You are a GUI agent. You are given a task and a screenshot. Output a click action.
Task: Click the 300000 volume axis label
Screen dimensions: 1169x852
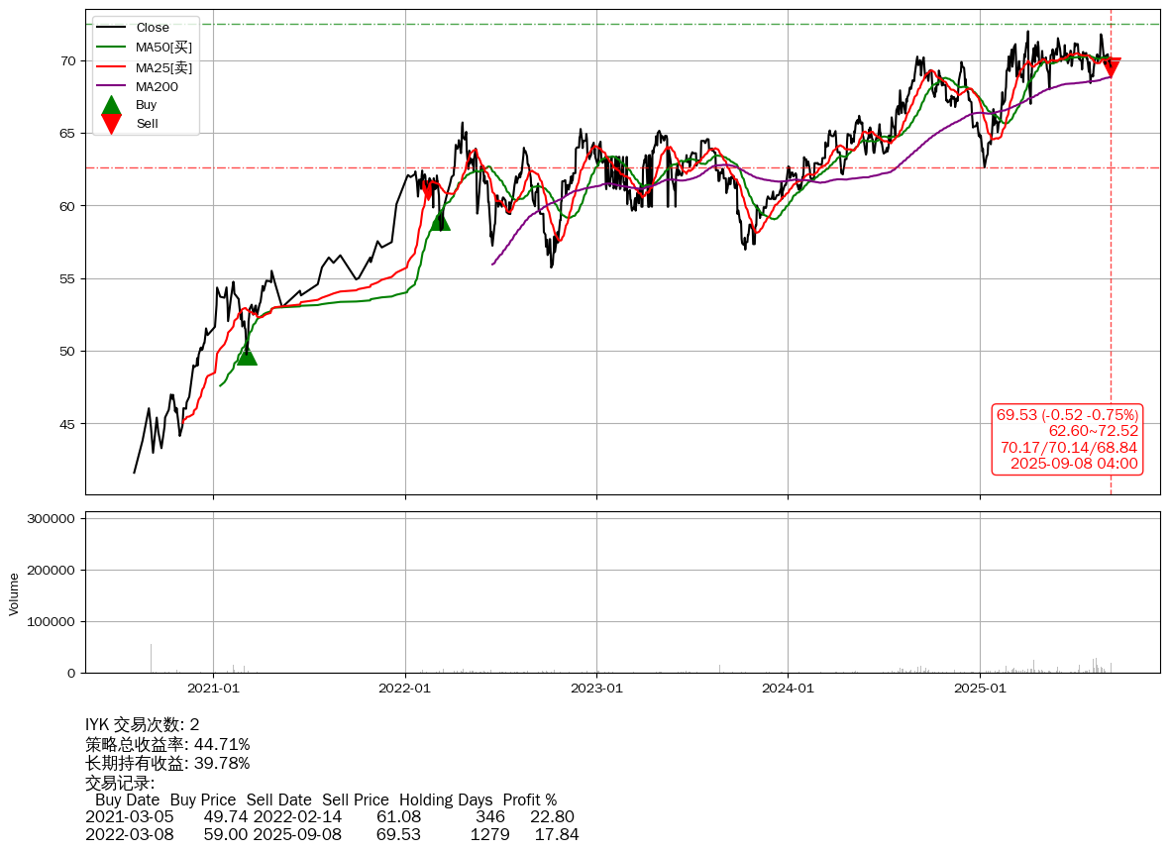click(x=50, y=518)
